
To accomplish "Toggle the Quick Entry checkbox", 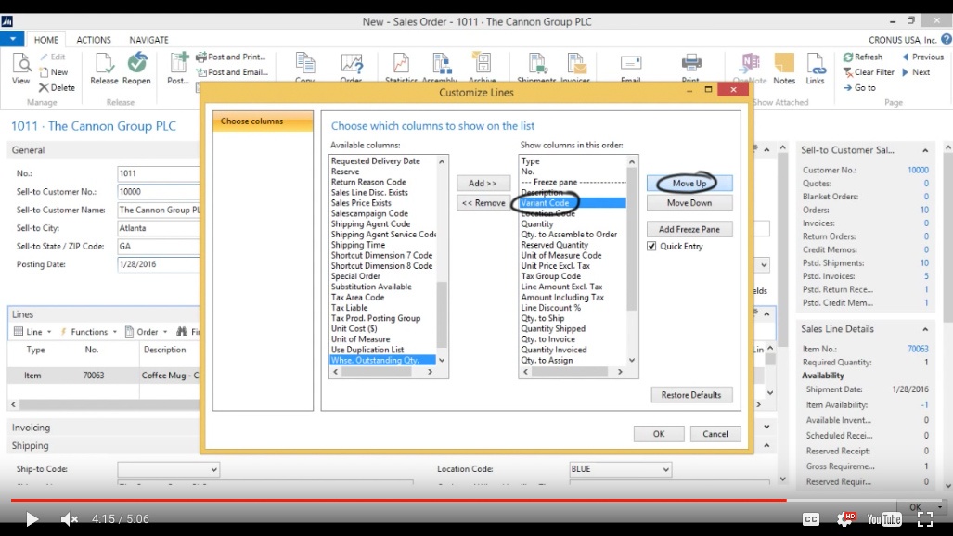I will click(651, 246).
